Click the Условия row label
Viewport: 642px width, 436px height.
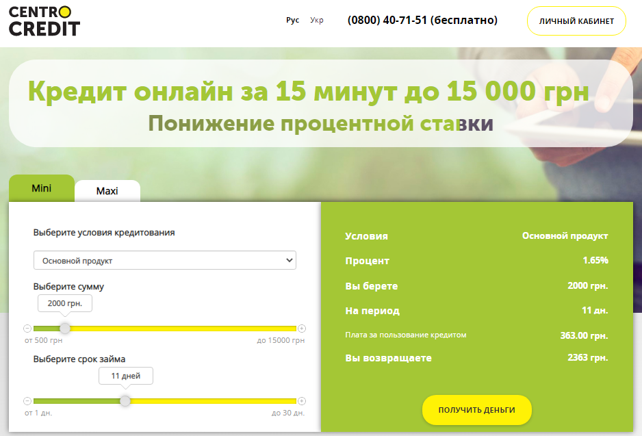(x=366, y=236)
